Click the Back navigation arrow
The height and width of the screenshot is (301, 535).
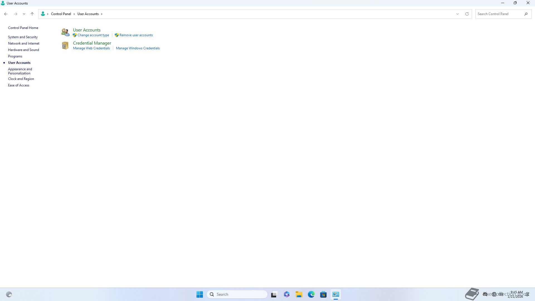click(x=6, y=14)
